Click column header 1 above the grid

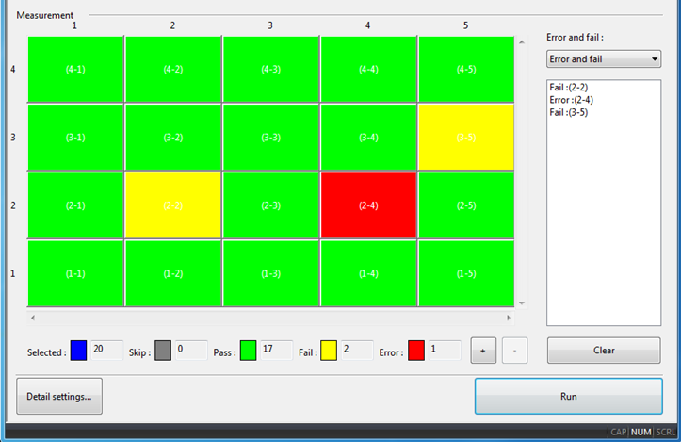point(74,25)
